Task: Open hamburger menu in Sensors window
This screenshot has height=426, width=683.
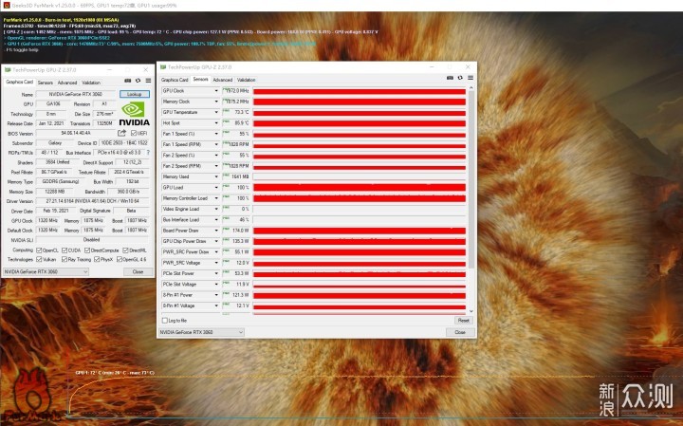Action: coord(471,78)
